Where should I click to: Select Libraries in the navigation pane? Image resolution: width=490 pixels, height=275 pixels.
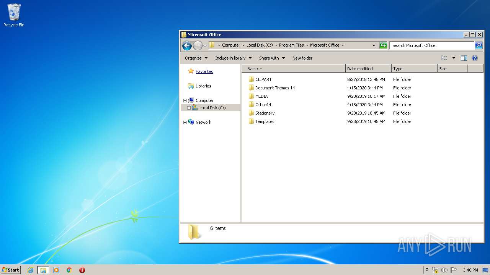[203, 86]
